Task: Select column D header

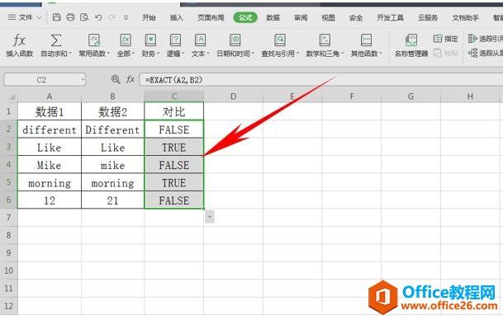Action: (x=233, y=96)
